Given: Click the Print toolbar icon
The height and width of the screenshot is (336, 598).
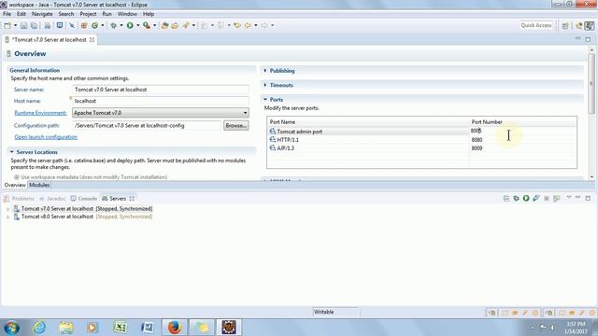Looking at the screenshot, I should 48,25.
